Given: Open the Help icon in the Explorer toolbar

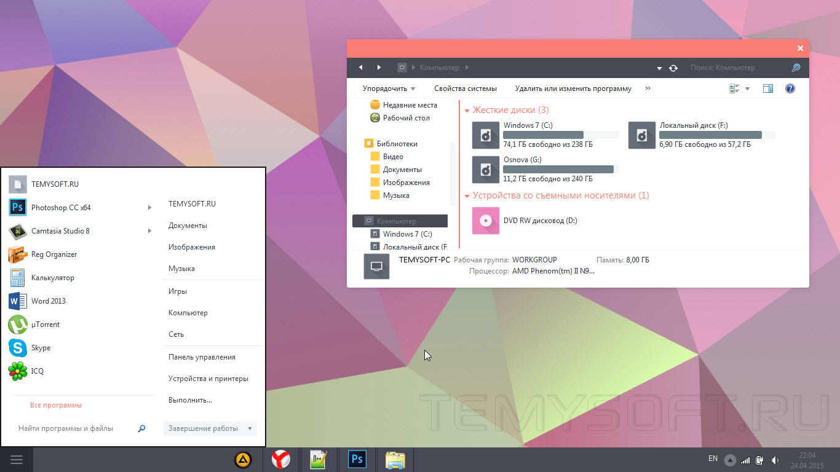Looking at the screenshot, I should click(790, 88).
